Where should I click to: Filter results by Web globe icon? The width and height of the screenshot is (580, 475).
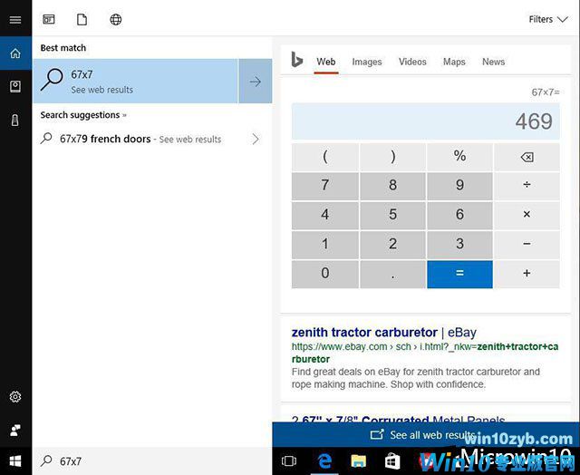pos(116,19)
